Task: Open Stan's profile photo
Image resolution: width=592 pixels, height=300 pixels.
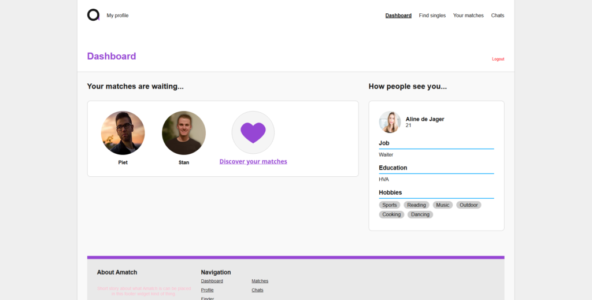Action: coord(184,133)
